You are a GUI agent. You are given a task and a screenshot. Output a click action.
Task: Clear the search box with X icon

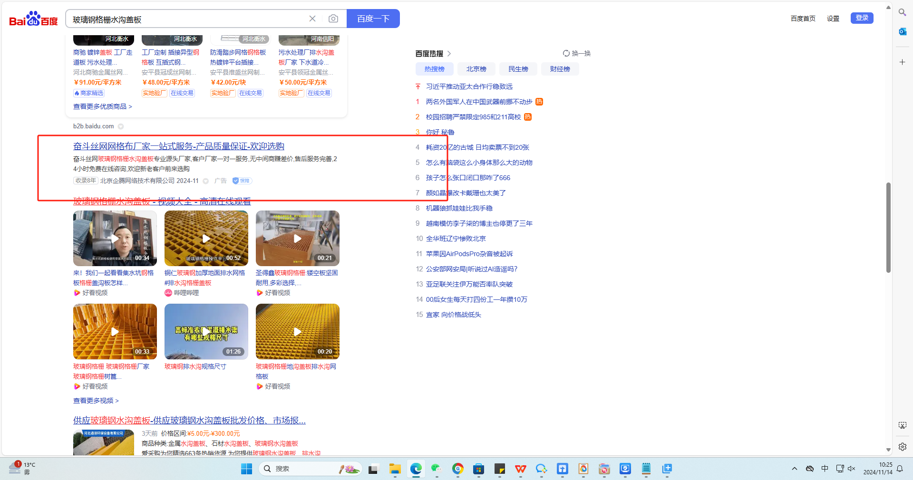[312, 19]
